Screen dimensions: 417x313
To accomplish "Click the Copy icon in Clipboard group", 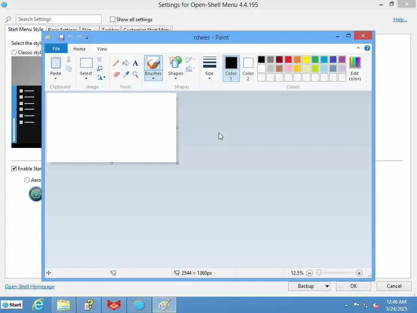I will 68,69.
